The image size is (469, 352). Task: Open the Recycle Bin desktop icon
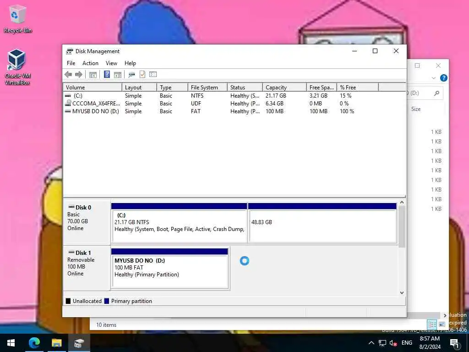(17, 19)
